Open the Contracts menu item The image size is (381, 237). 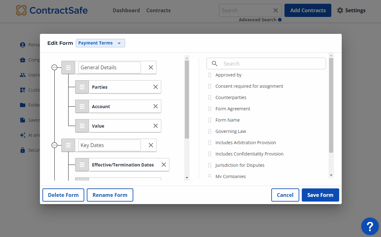158,10
